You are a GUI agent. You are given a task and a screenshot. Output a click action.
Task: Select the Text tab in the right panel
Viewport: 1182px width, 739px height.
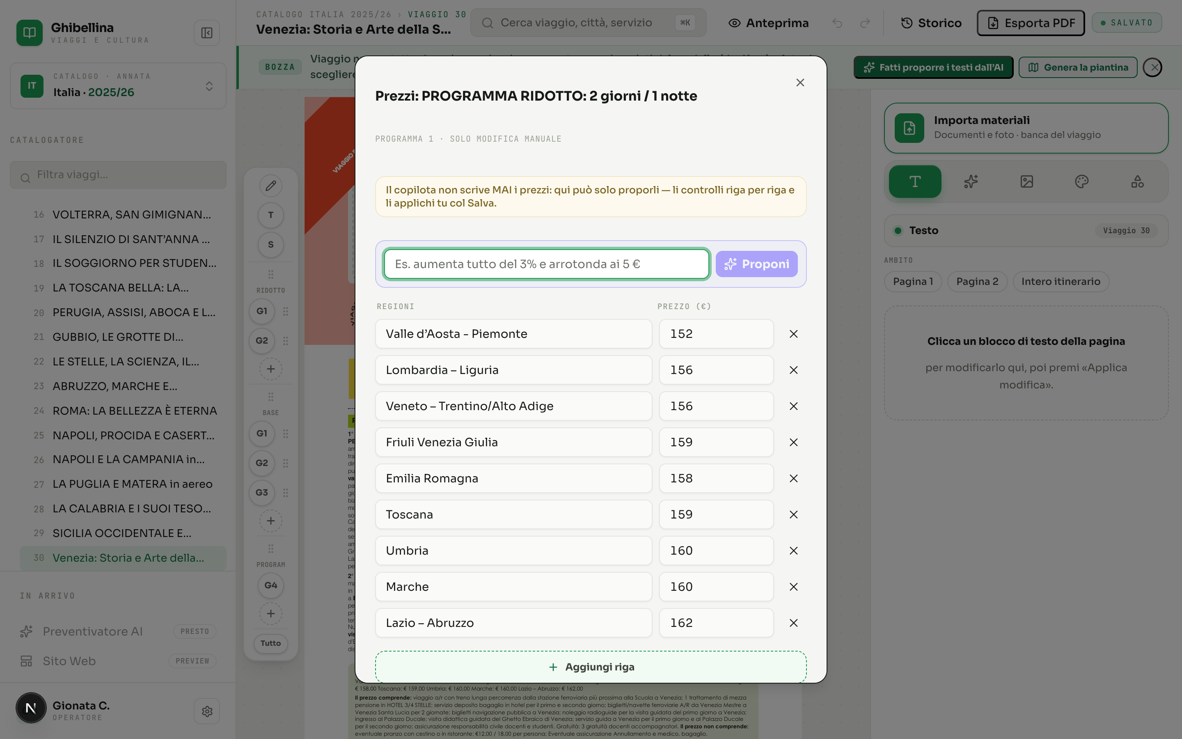pos(915,182)
